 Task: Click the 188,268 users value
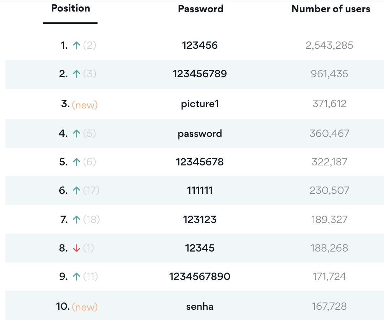329,248
